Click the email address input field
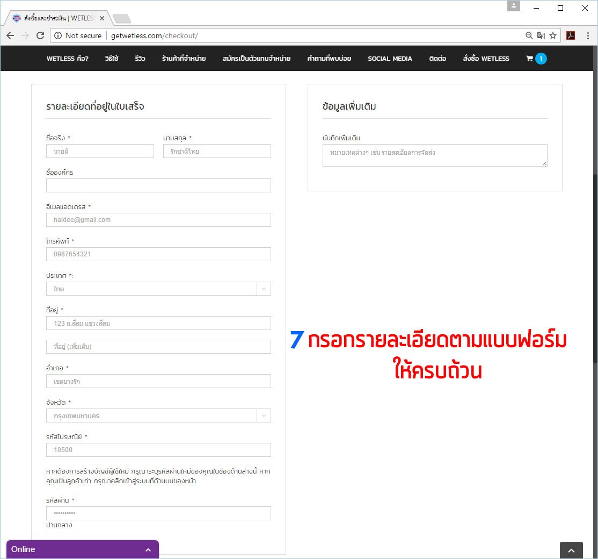Viewport: 598px width, 559px height. coord(158,220)
